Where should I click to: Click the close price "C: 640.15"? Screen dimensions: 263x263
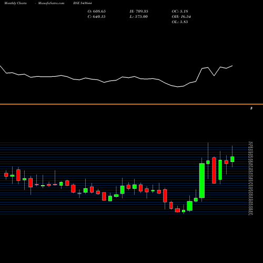(x=97, y=17)
